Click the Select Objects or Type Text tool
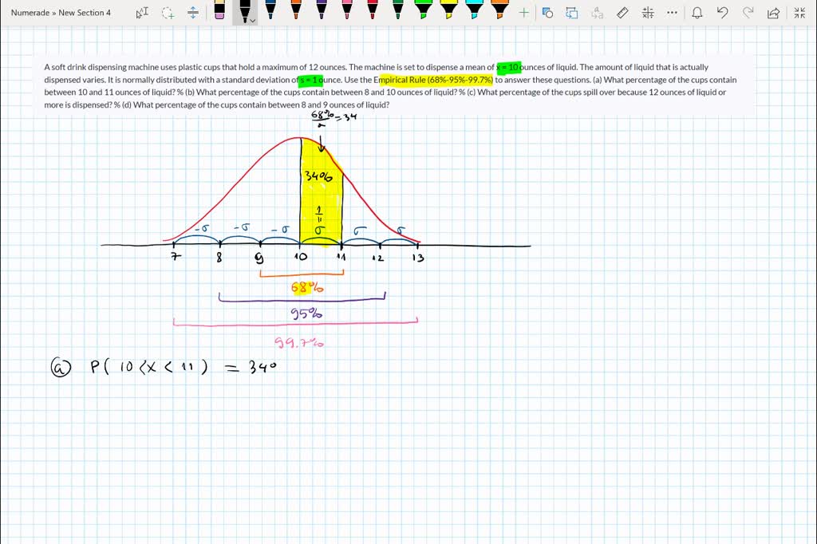 [142, 13]
